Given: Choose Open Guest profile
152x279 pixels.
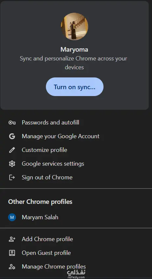Looking at the screenshot, I should tap(76, 253).
